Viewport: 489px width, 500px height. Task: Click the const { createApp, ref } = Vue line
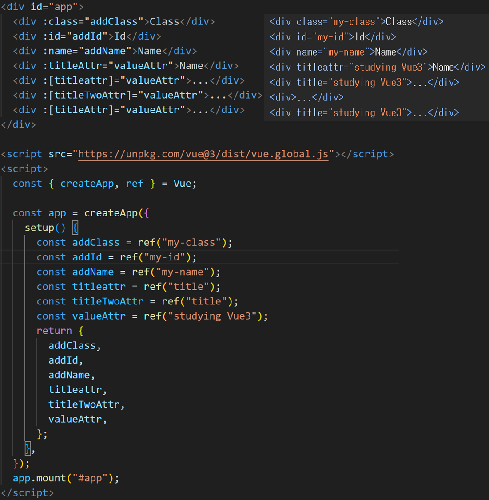pos(104,184)
